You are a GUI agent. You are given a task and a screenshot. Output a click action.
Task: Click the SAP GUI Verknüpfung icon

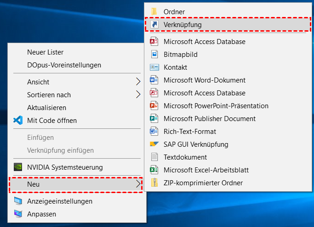(x=154, y=144)
